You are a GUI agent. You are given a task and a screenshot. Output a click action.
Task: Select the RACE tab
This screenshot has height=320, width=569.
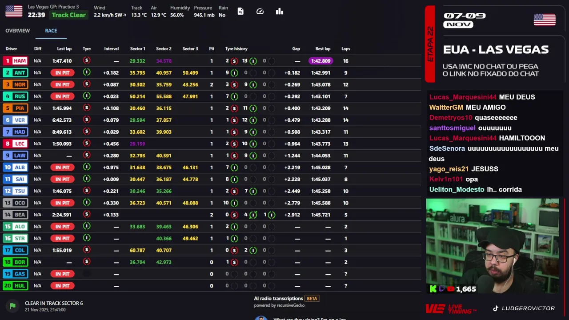click(x=51, y=31)
